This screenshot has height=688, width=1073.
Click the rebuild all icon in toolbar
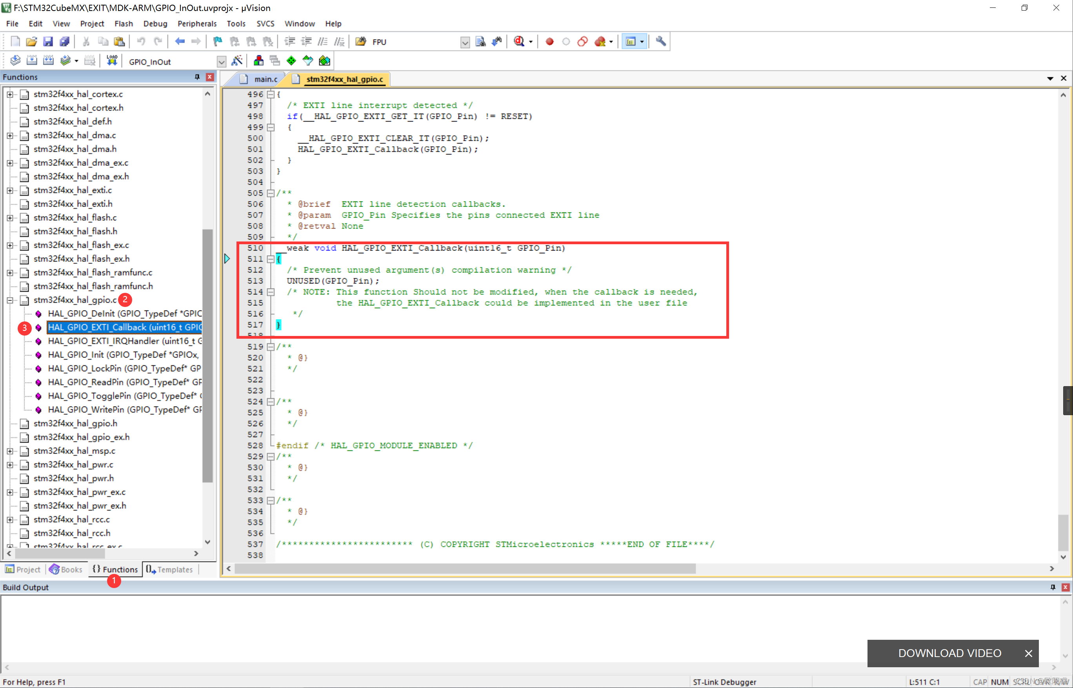49,62
